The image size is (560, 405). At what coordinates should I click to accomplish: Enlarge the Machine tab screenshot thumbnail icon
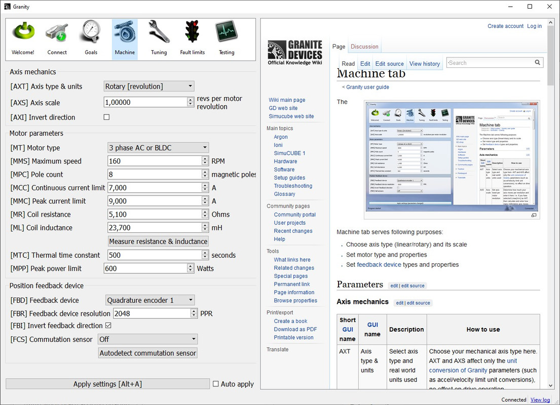pyautogui.click(x=534, y=215)
